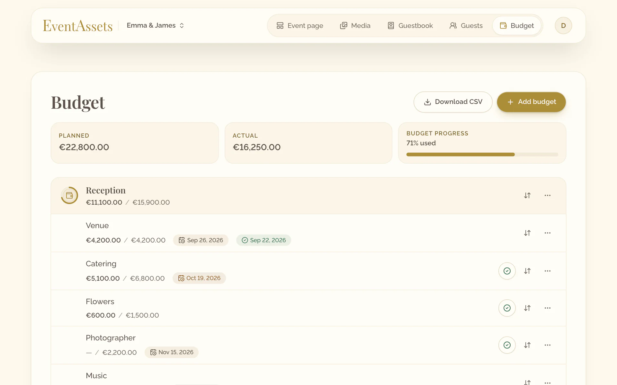This screenshot has height=385, width=617.
Task: Open user avatar D menu
Action: [563, 26]
